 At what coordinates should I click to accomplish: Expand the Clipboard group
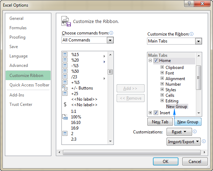click(162, 68)
